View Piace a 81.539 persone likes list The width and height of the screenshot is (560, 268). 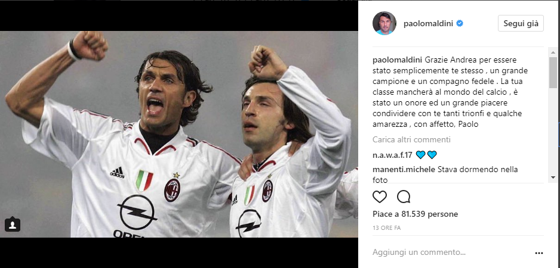(415, 214)
